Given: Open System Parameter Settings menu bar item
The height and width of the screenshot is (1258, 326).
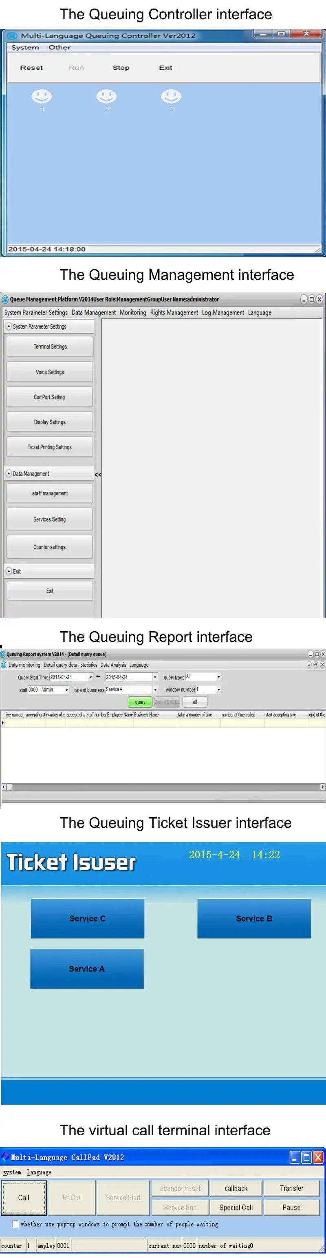Looking at the screenshot, I should pos(36,312).
